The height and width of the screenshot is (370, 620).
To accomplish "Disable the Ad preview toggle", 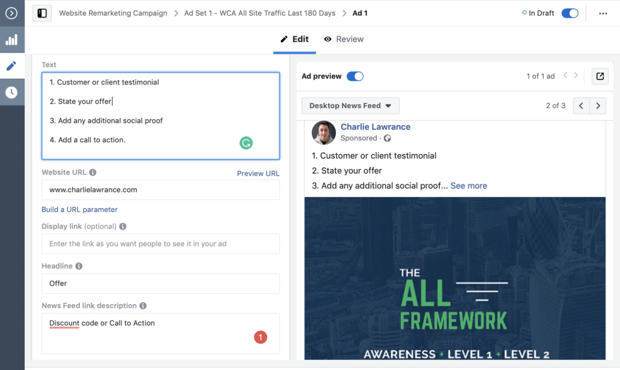I will pos(355,76).
